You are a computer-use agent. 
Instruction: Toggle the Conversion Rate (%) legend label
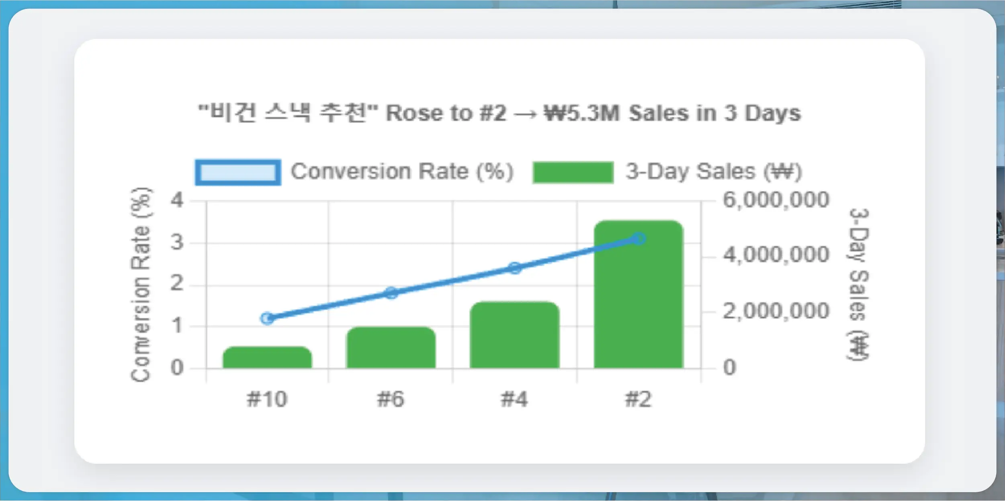pyautogui.click(x=402, y=172)
